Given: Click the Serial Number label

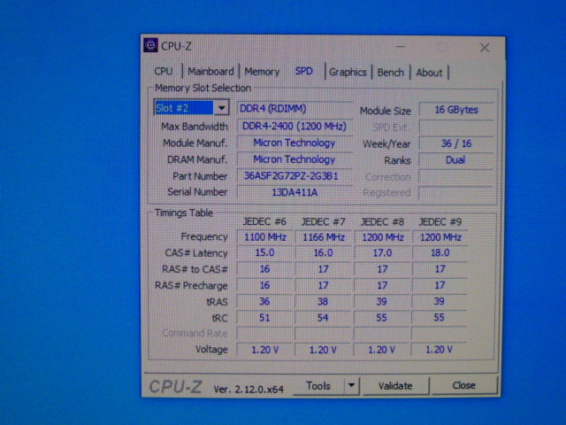Looking at the screenshot, I should (197, 192).
